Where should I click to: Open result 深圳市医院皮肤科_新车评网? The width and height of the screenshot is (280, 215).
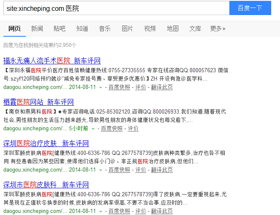pyautogui.click(x=46, y=185)
